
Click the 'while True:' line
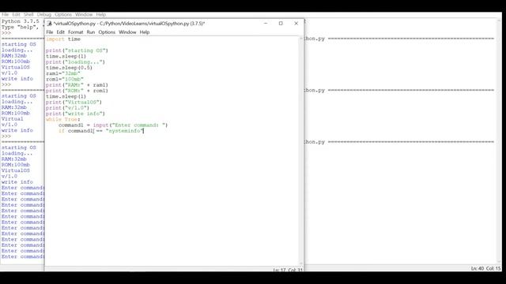coord(63,119)
